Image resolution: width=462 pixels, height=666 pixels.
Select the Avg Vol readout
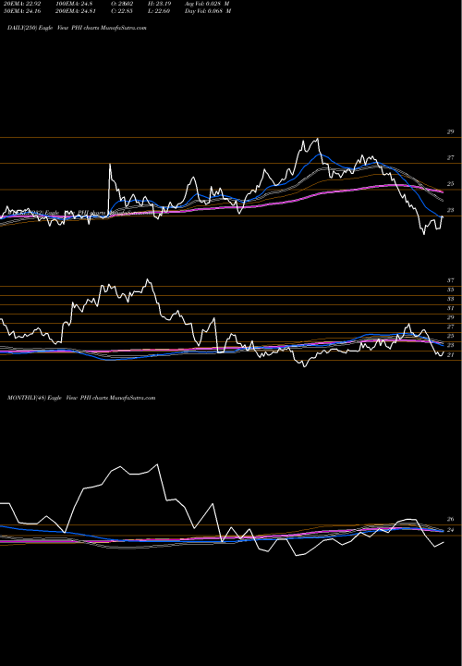(207, 4)
